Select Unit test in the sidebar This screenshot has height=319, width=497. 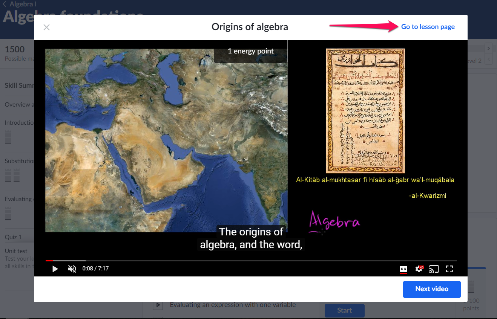pyautogui.click(x=16, y=251)
